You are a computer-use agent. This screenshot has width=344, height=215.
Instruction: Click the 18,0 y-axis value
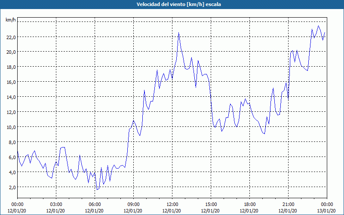pos(11,68)
